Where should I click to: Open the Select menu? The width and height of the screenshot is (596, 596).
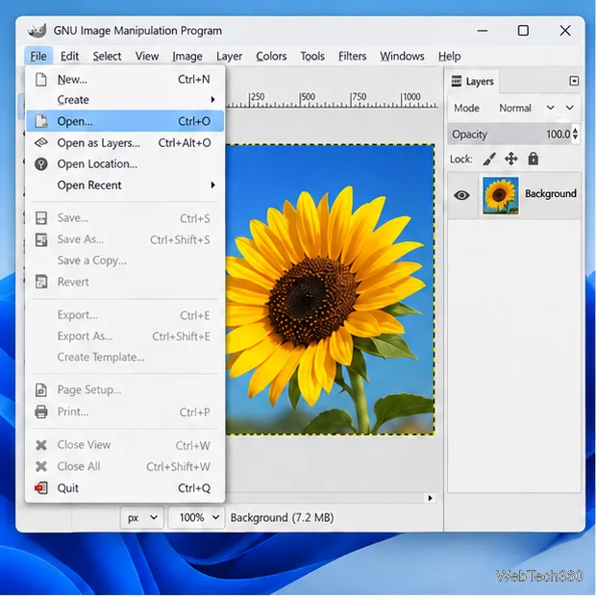107,57
